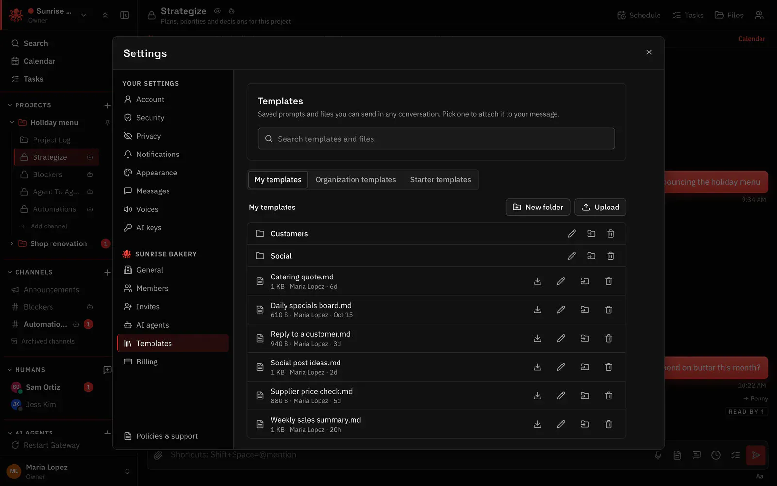Collapse the Holiday menu project
This screenshot has height=486, width=777.
point(12,122)
